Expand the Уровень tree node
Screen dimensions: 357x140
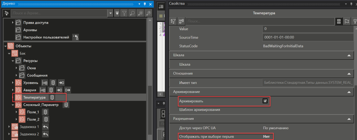click(x=13, y=83)
